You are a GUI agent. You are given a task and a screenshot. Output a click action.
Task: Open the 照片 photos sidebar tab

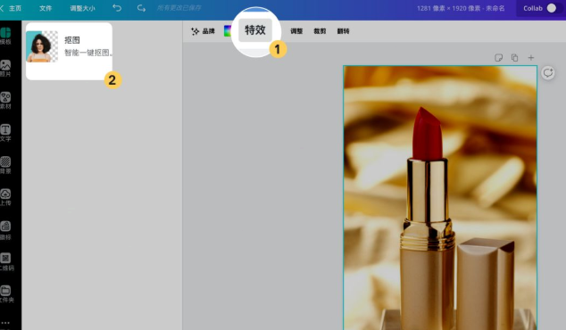(5, 68)
